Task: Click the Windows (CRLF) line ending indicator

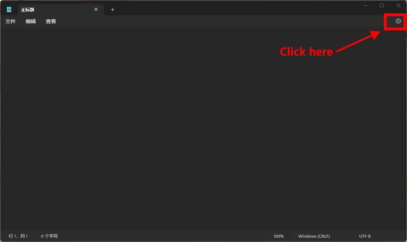Action: [x=314, y=236]
